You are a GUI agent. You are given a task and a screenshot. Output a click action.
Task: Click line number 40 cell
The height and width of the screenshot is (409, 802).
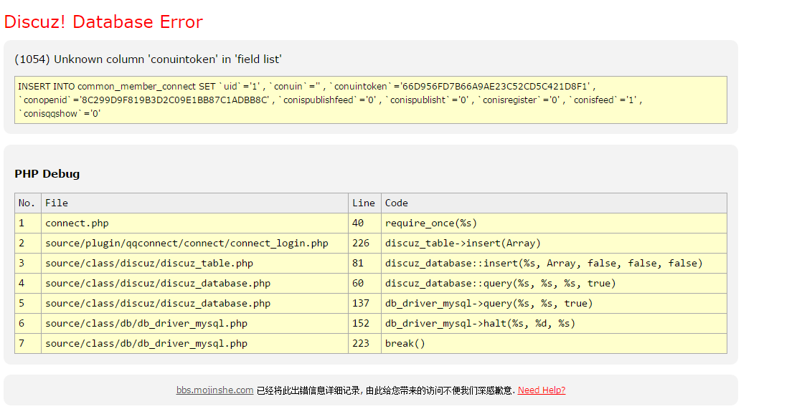[x=364, y=223]
